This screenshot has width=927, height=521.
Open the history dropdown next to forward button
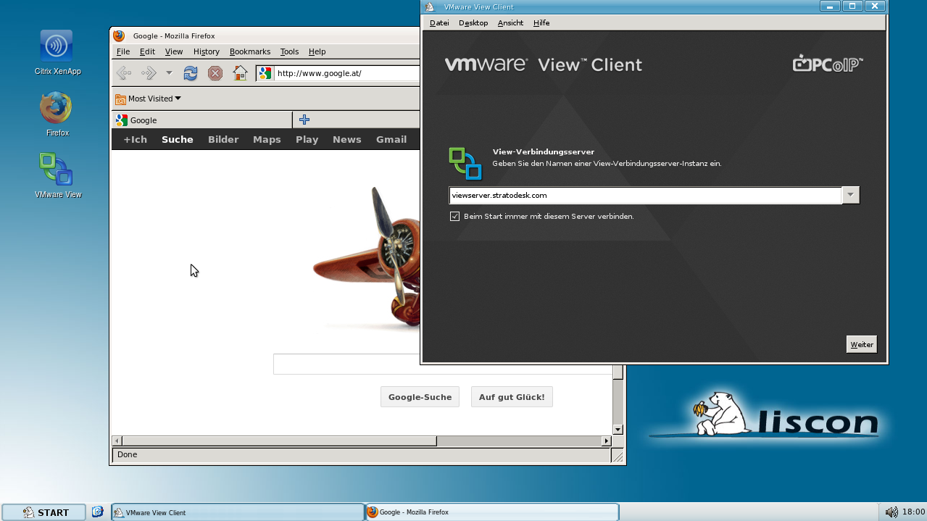169,72
